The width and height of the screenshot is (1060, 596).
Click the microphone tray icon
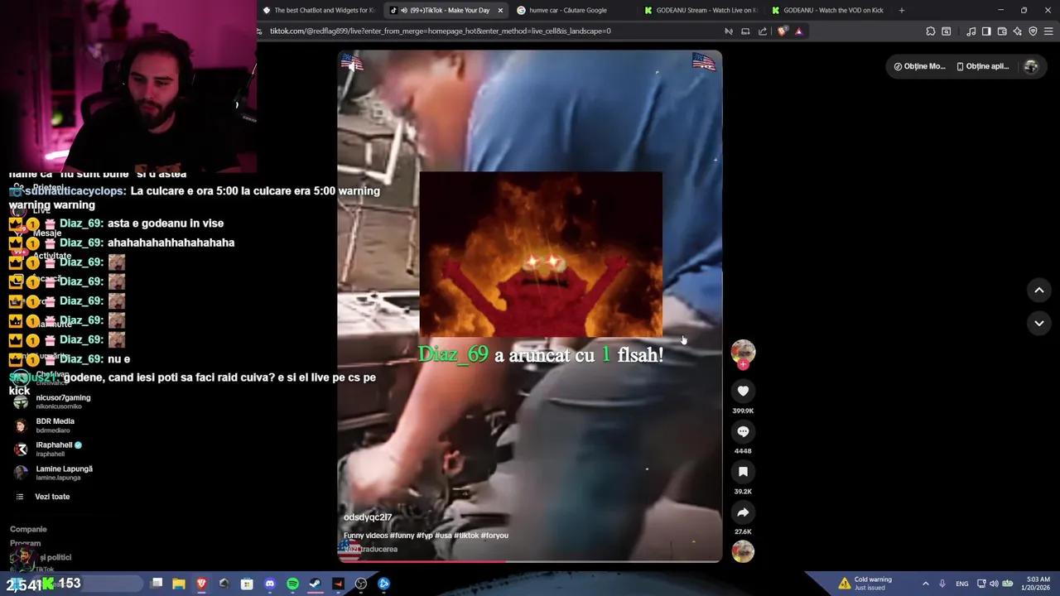[942, 584]
